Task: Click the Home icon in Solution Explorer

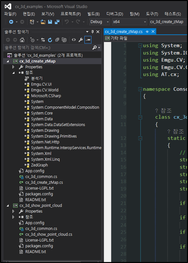Action: (22, 40)
